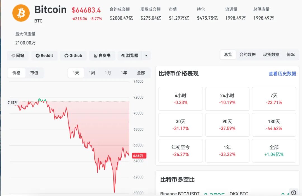Open the 网站 globe link
This screenshot has height=196, width=302.
coord(18,55)
